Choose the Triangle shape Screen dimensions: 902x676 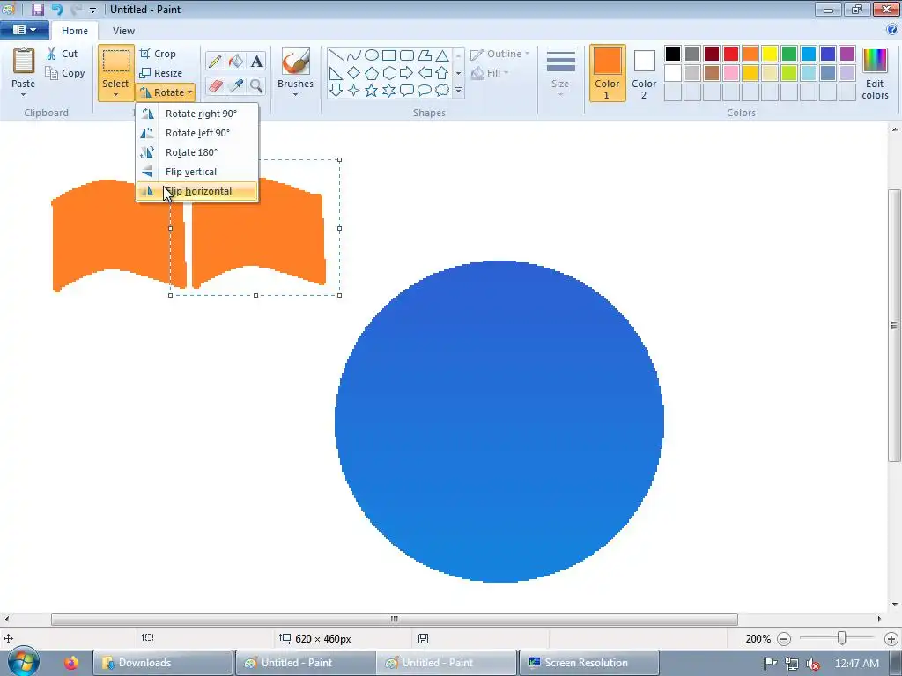pyautogui.click(x=442, y=55)
